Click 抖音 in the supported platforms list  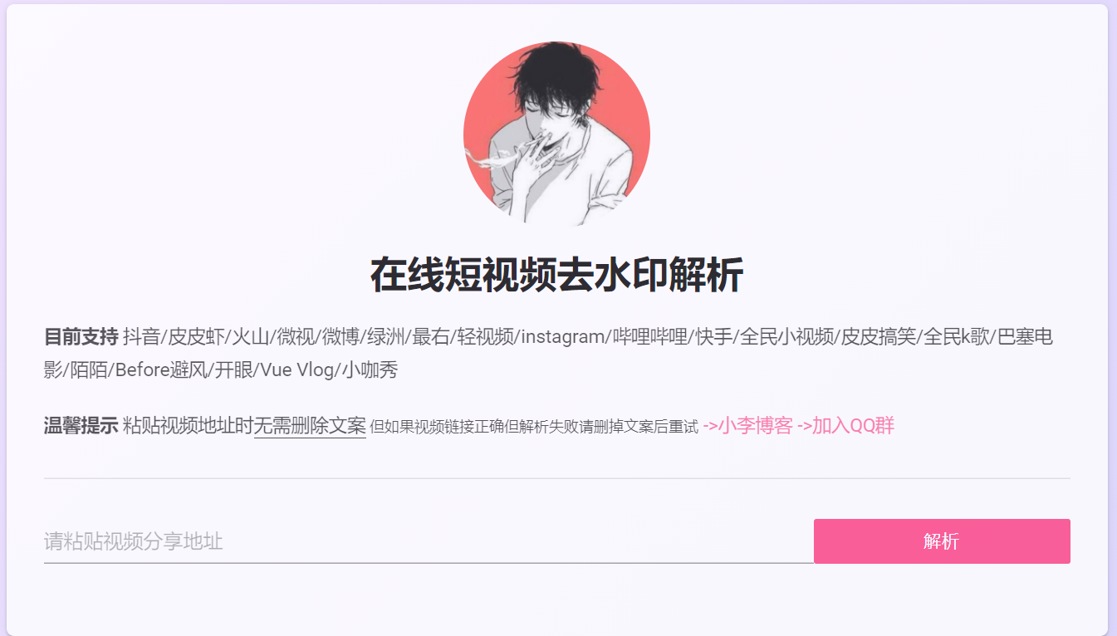coord(142,337)
